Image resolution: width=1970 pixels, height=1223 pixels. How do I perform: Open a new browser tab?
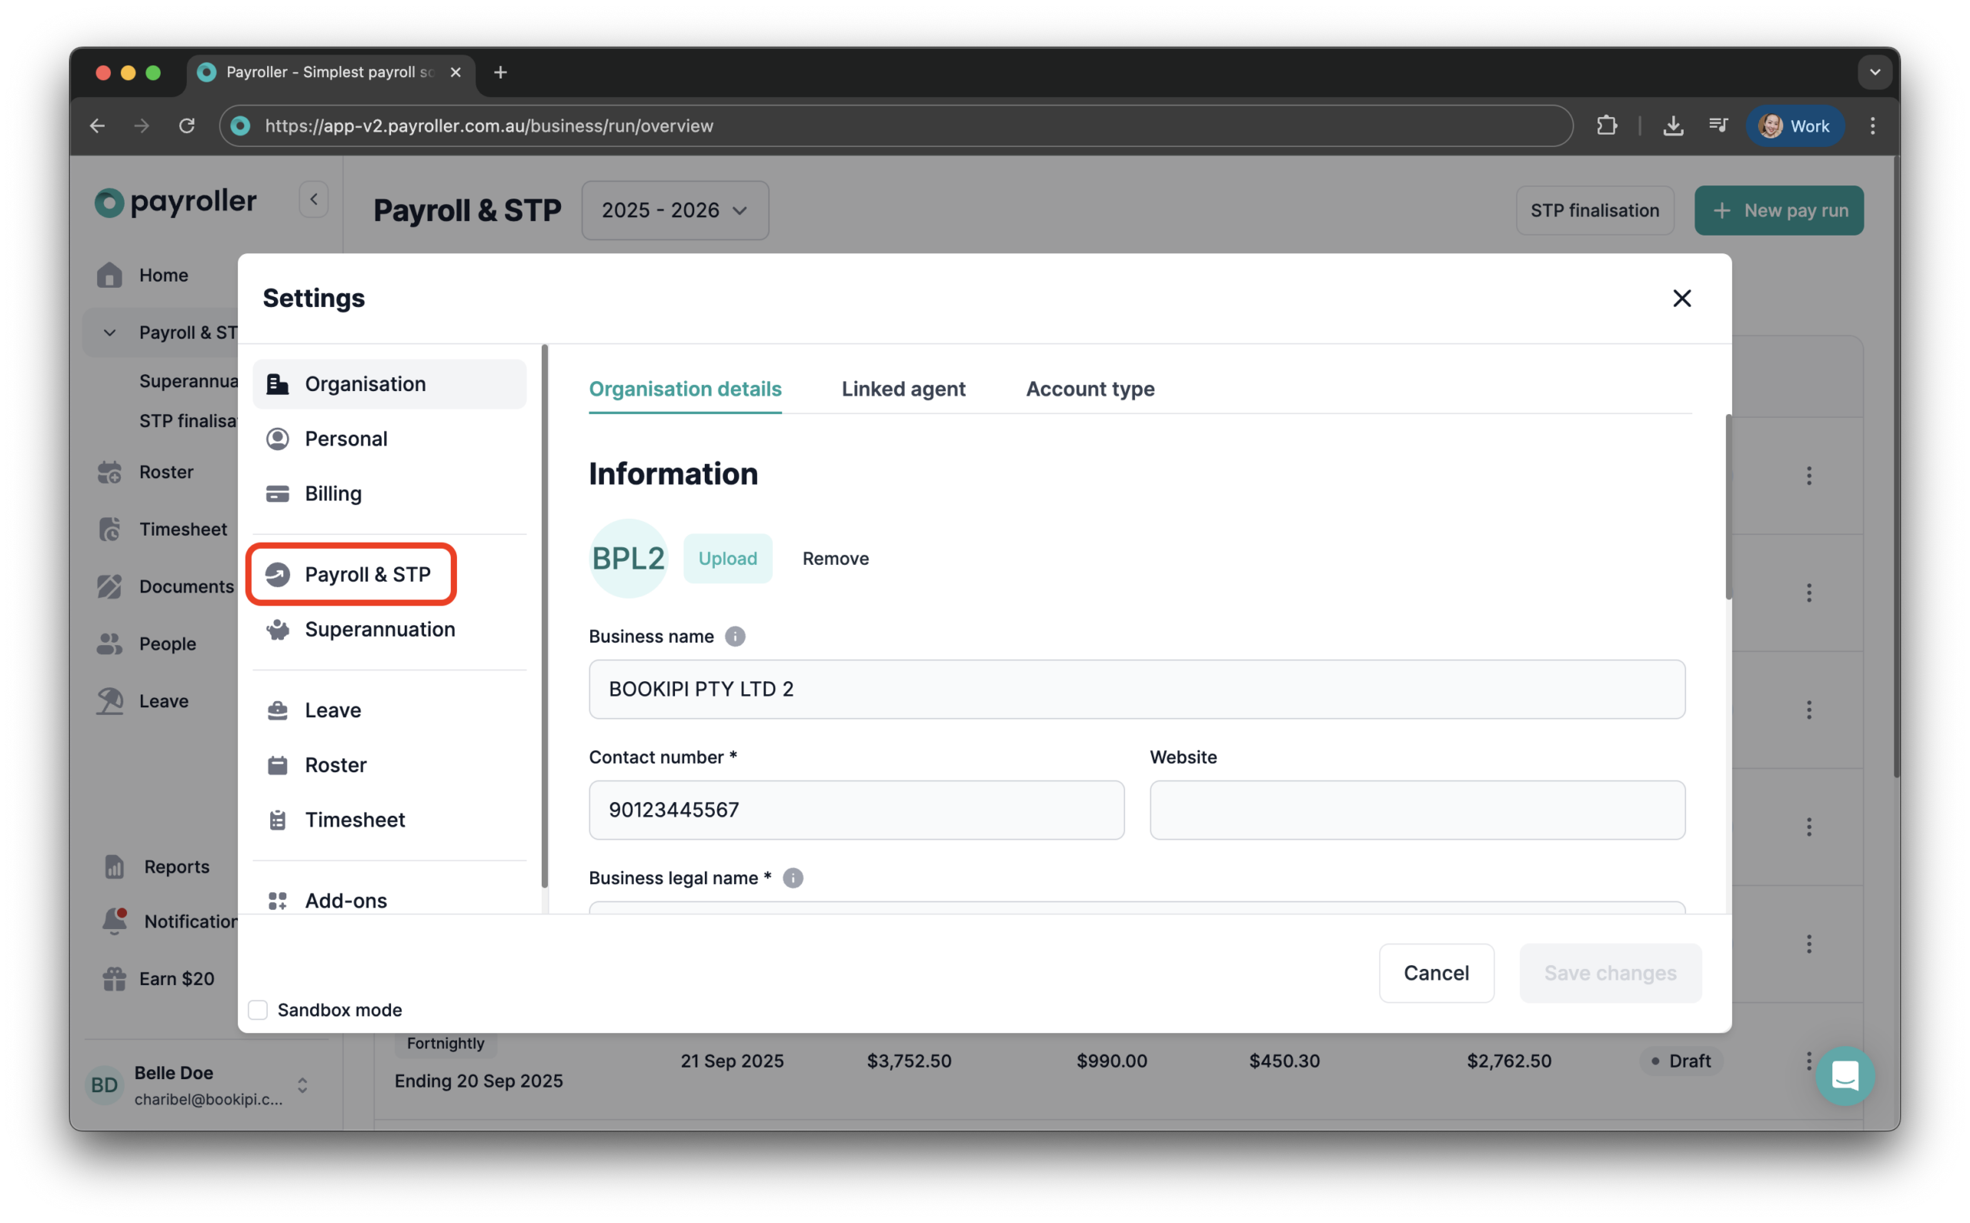coord(501,73)
